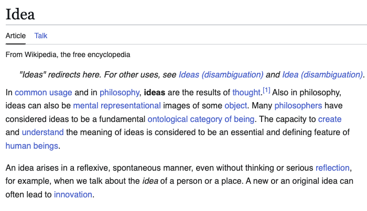The width and height of the screenshot is (367, 211).
Task: Open the human beings link
Action: click(32, 146)
